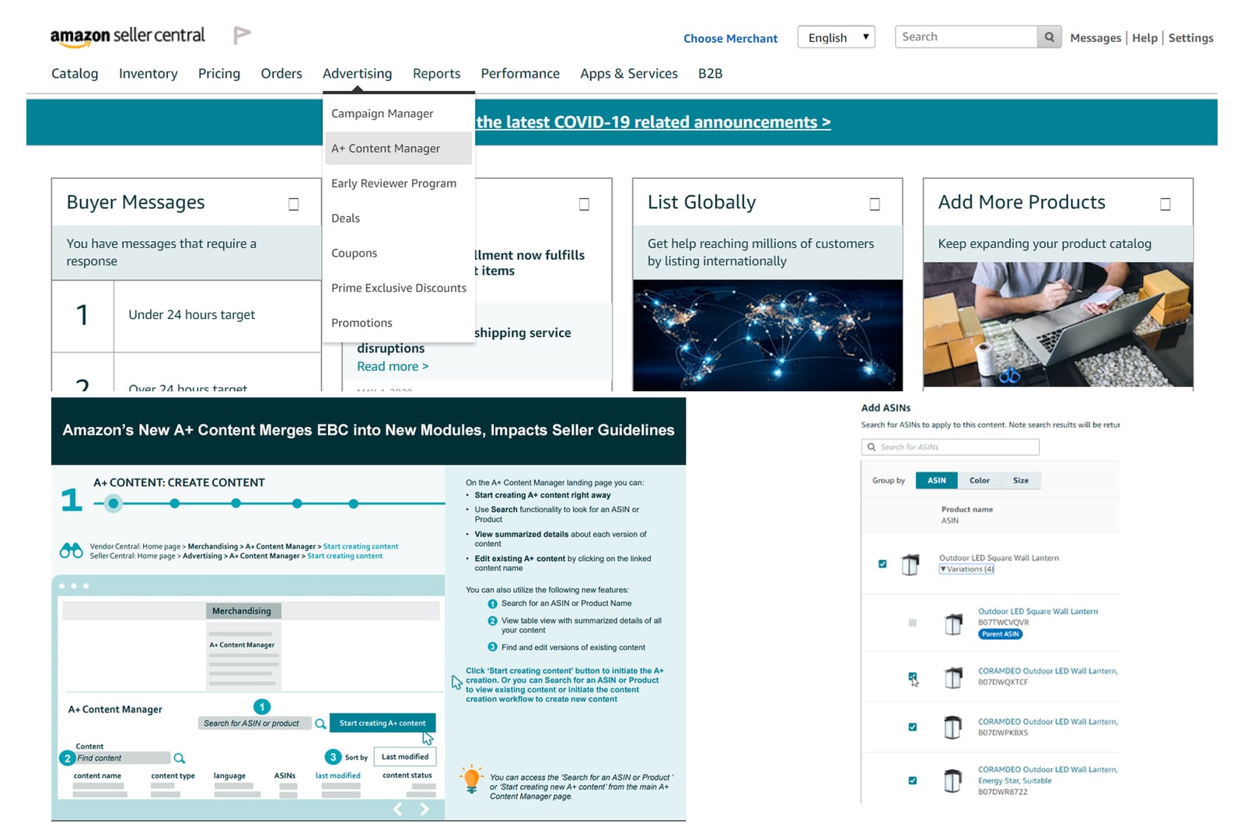Click the magnifier button in the top search bar
The image size is (1244, 837).
pyautogui.click(x=1049, y=37)
